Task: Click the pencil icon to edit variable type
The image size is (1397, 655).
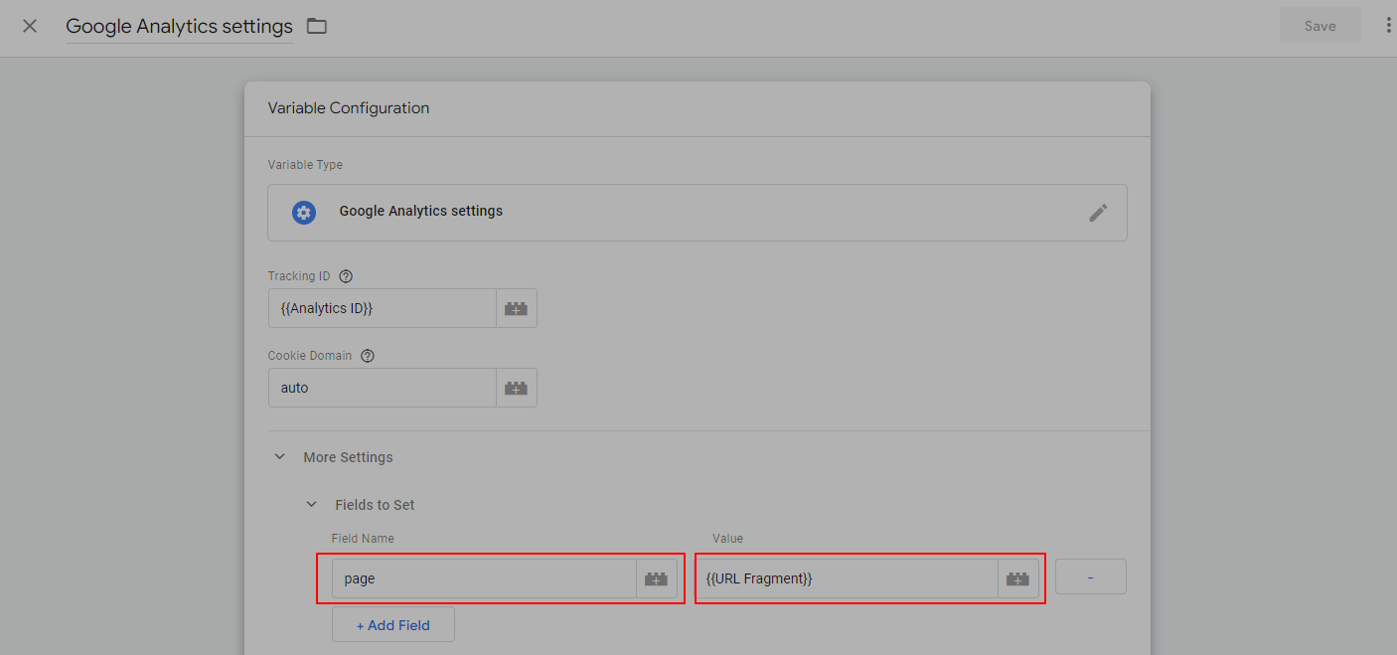Action: 1097,213
